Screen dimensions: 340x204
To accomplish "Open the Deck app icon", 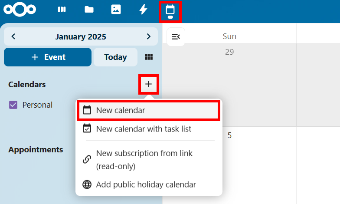I will tap(62, 10).
